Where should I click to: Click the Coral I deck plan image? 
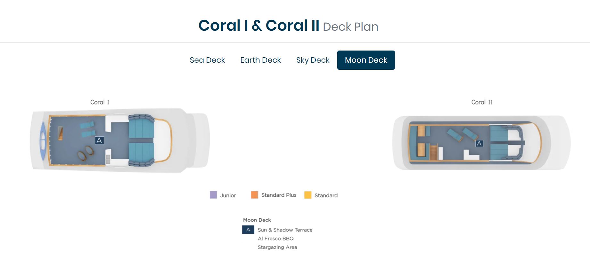point(120,140)
